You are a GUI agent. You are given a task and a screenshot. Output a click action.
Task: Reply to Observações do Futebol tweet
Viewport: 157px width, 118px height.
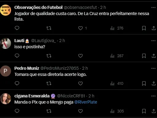click(17, 28)
